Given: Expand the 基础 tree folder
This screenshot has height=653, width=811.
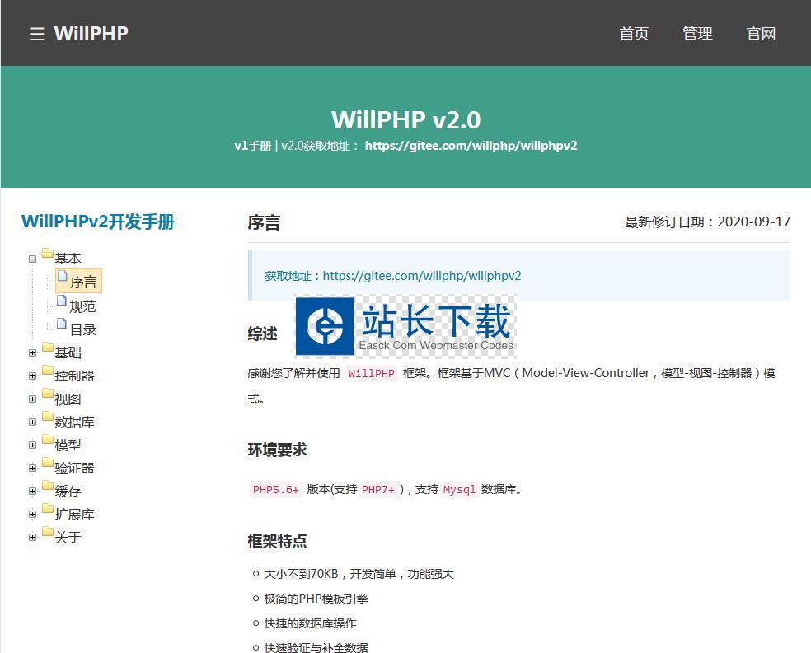Looking at the screenshot, I should [x=33, y=352].
